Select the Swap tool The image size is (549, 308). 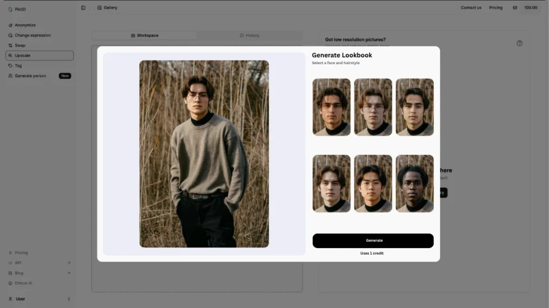tap(19, 45)
